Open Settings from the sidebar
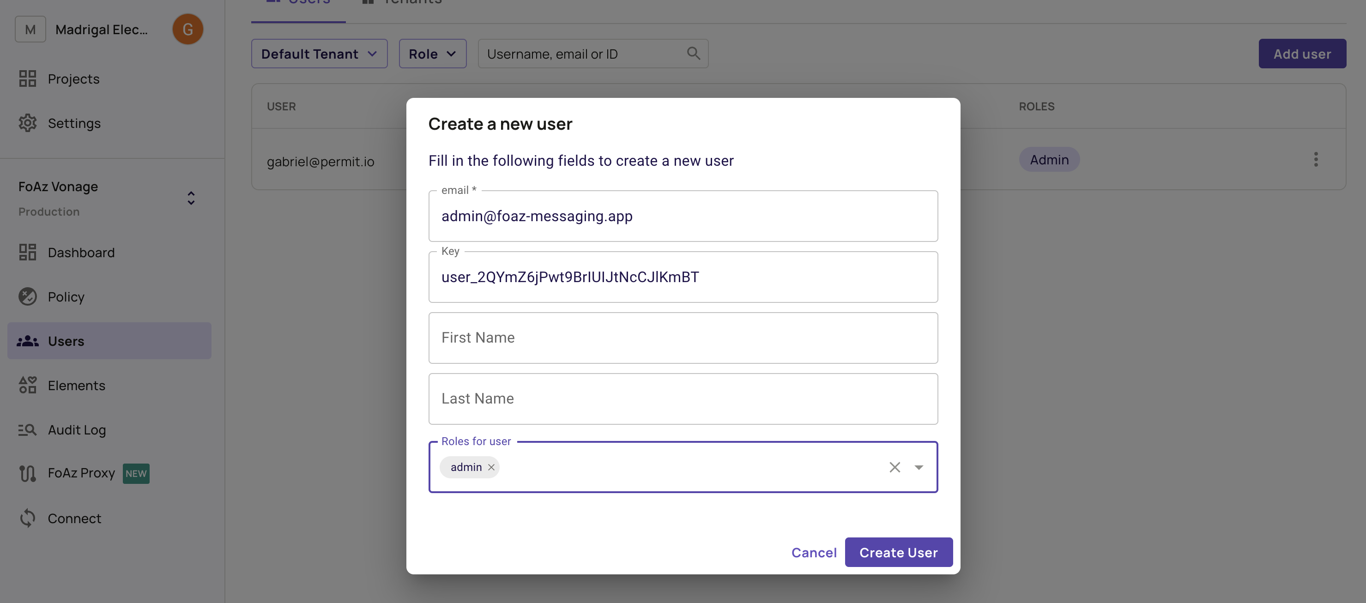Image resolution: width=1366 pixels, height=603 pixels. tap(74, 123)
